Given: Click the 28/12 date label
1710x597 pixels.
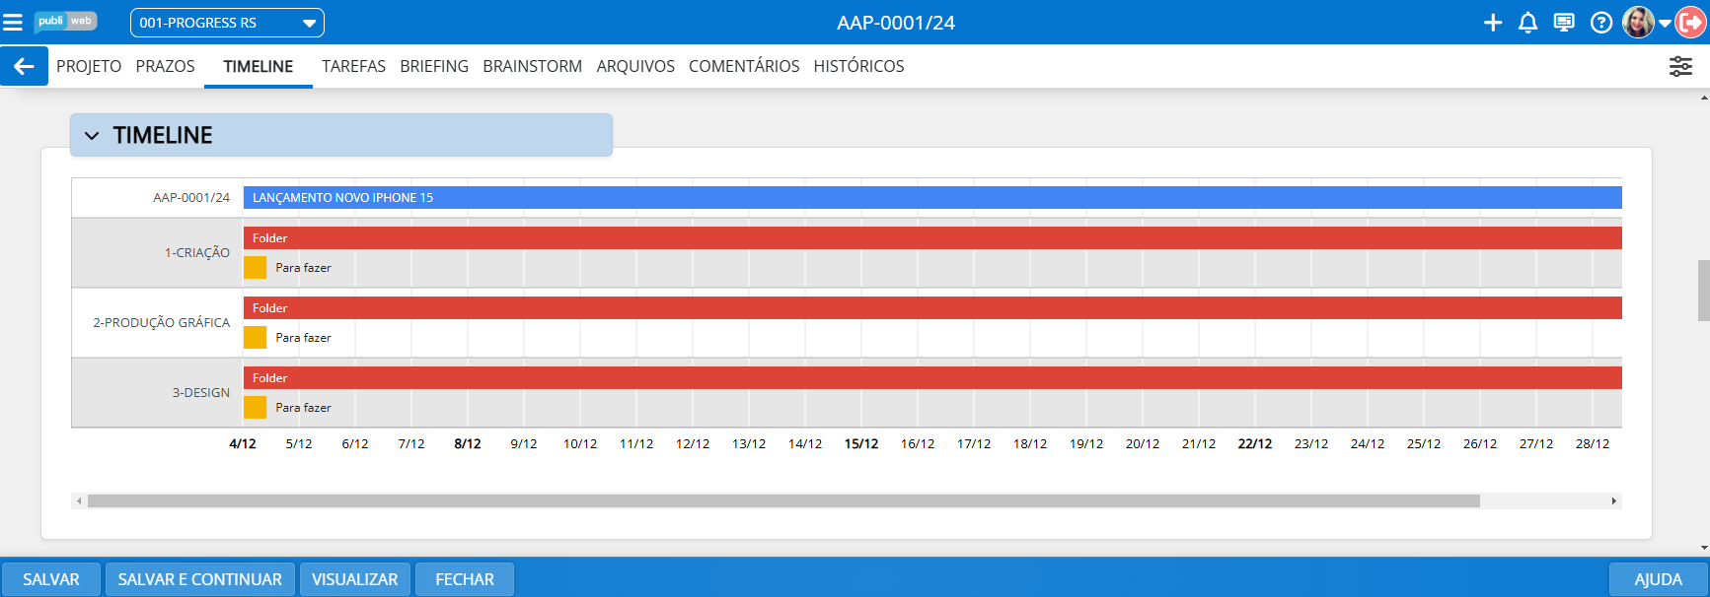Looking at the screenshot, I should coord(1593,444).
